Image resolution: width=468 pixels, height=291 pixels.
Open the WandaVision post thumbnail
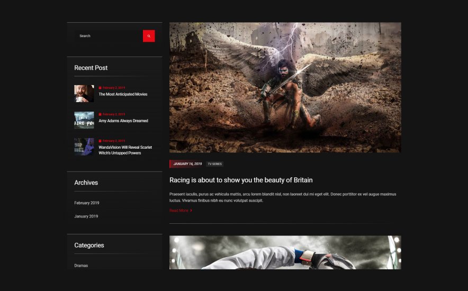coord(84,147)
